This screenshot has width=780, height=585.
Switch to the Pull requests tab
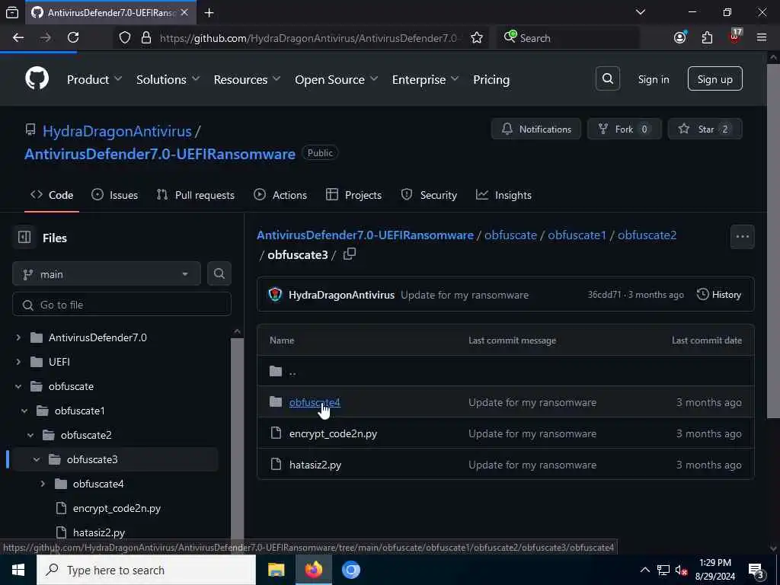pyautogui.click(x=196, y=195)
